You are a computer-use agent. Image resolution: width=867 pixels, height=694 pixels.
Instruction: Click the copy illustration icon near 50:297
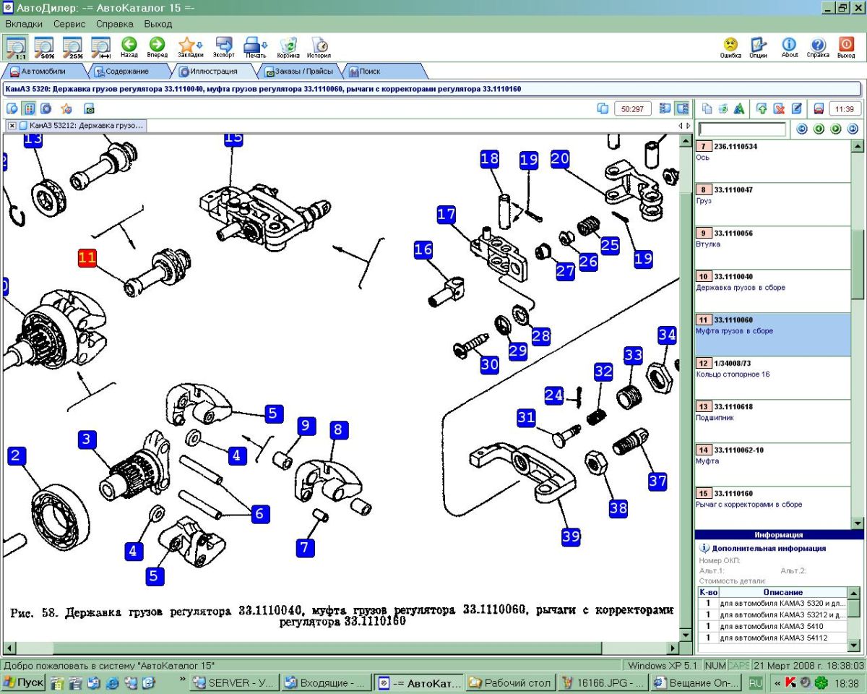coord(603,108)
